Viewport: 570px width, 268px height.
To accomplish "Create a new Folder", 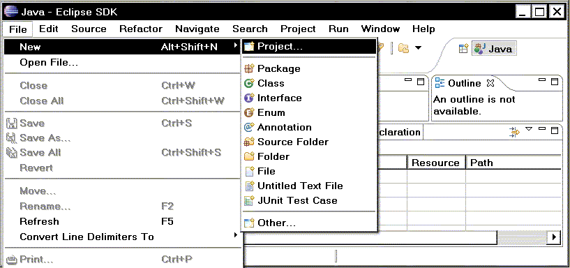I will click(x=309, y=156).
